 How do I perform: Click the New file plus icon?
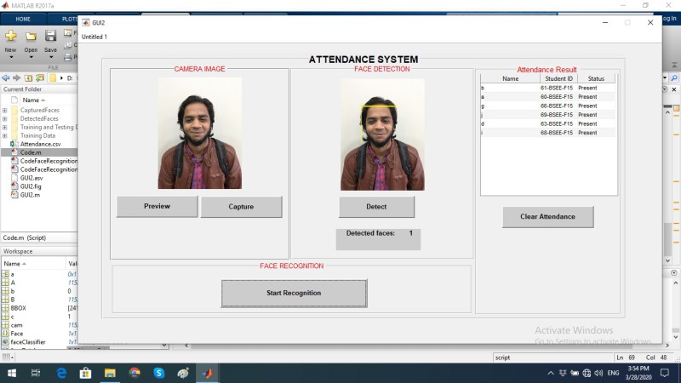click(11, 36)
